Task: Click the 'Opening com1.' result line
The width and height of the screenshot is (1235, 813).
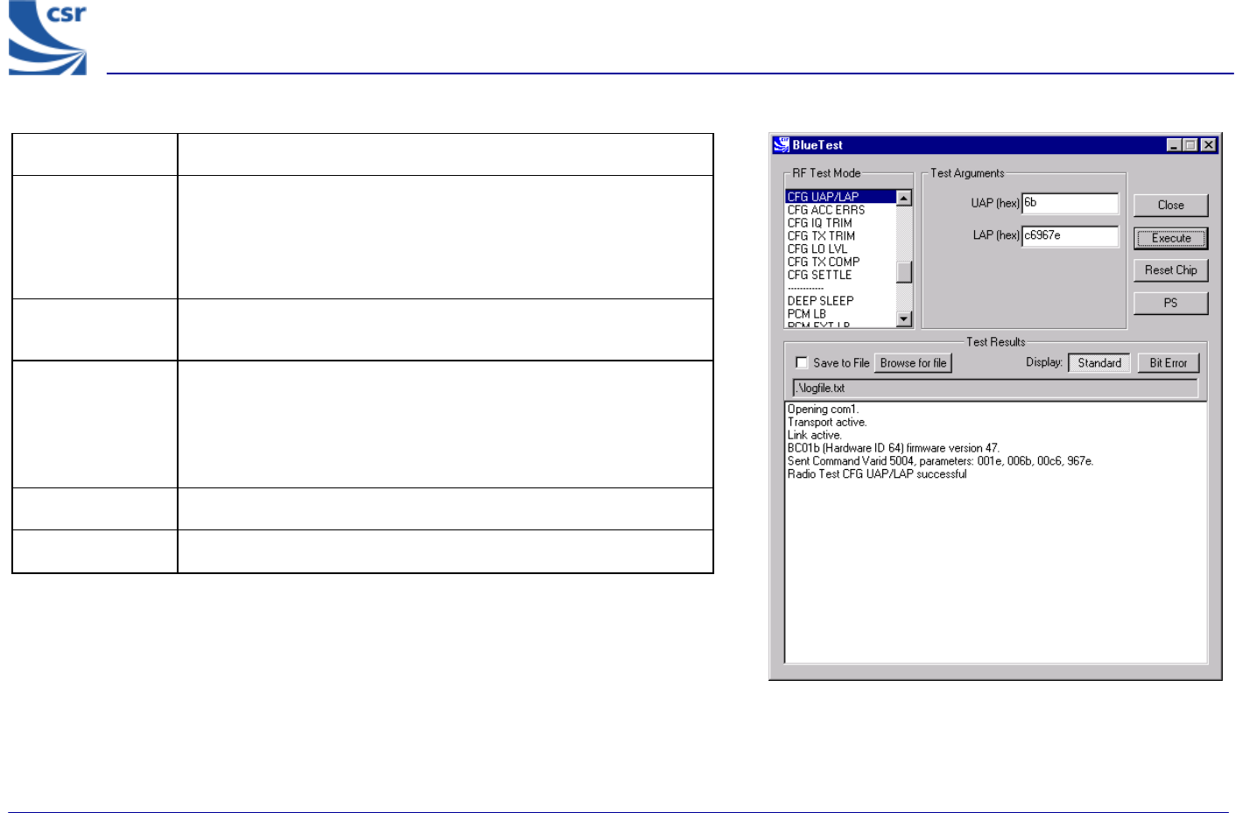Action: coord(823,410)
